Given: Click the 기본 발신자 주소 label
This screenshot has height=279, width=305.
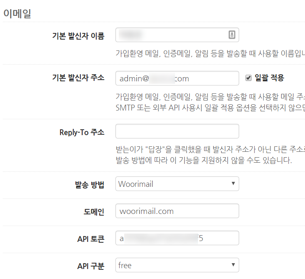Looking at the screenshot, I should (78, 78).
